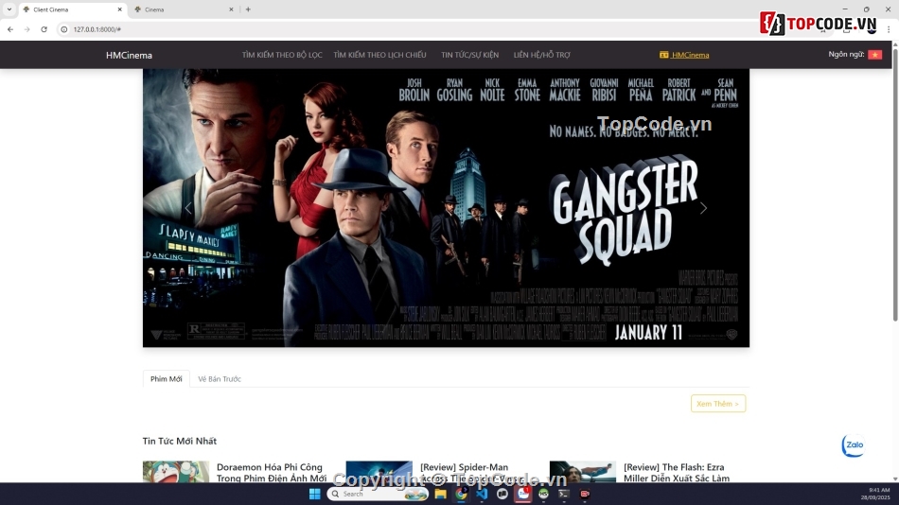Click the carousel previous slide arrow
The image size is (899, 505).
(188, 208)
